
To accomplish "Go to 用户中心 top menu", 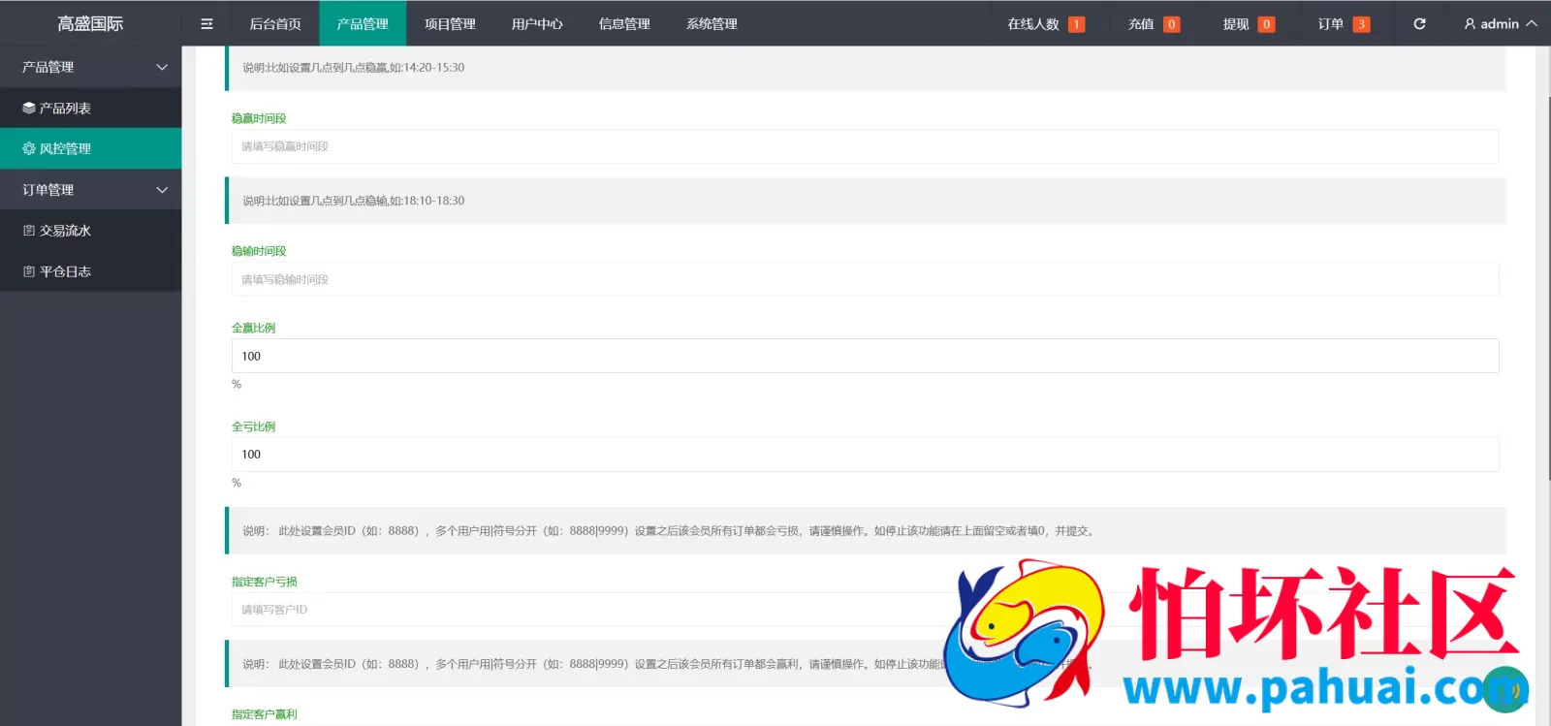I will [x=537, y=23].
